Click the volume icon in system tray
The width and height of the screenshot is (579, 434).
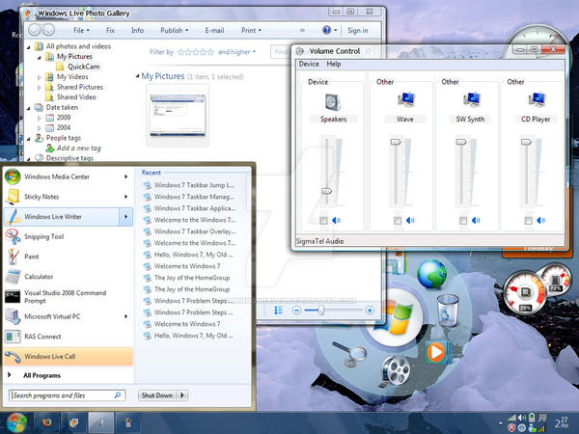point(522,418)
